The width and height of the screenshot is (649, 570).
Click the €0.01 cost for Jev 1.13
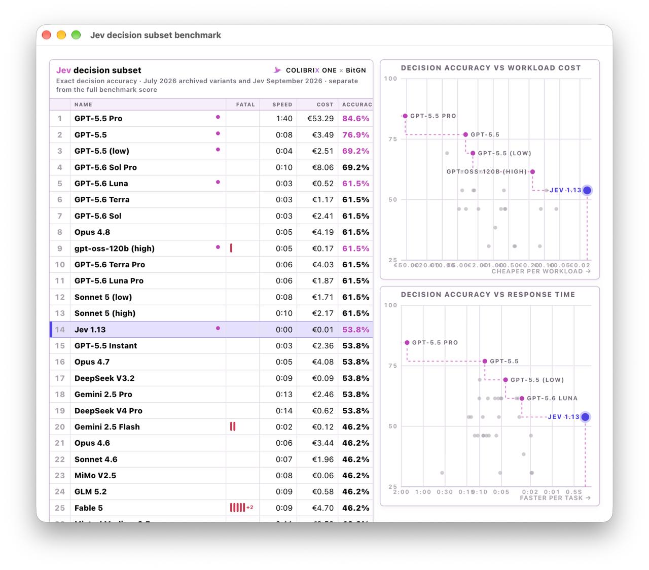(x=323, y=330)
